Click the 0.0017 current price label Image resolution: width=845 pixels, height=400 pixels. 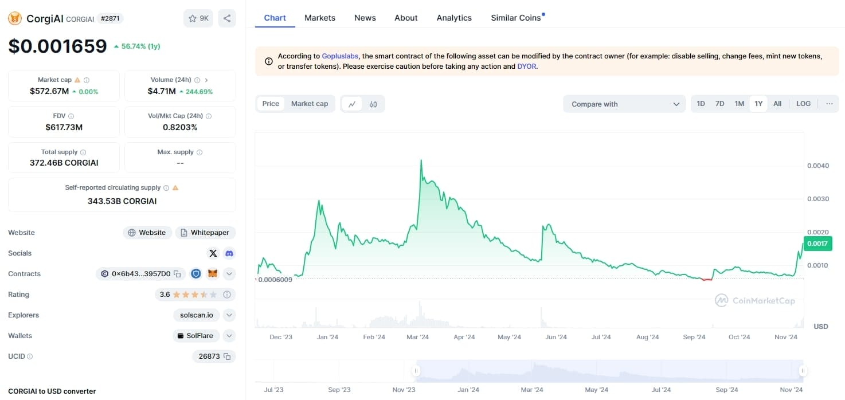[817, 244]
